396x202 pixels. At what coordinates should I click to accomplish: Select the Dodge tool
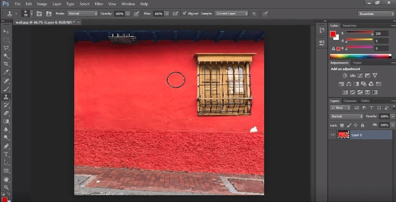click(6, 137)
